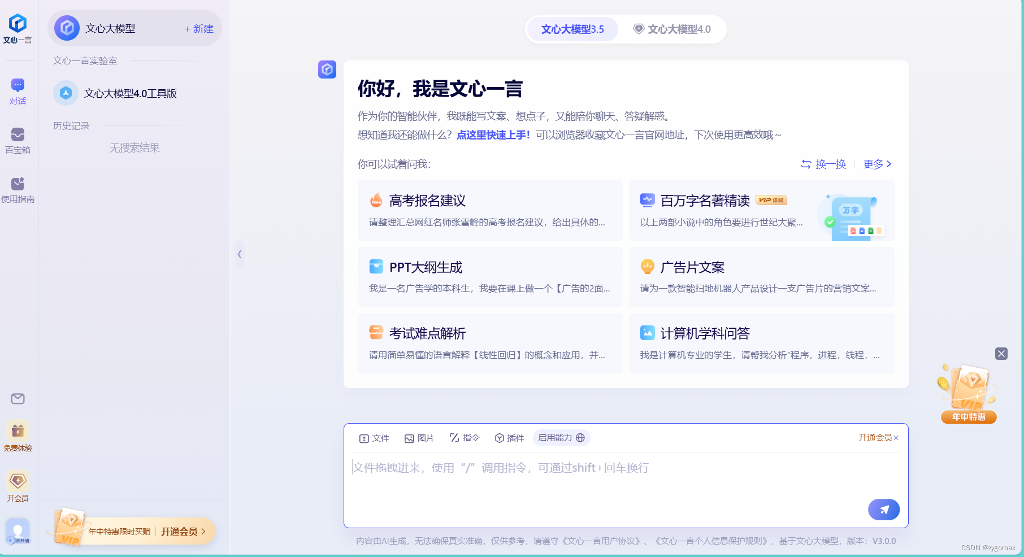Start a new chat with 新建
Image resolution: width=1024 pixels, height=557 pixels.
click(199, 29)
